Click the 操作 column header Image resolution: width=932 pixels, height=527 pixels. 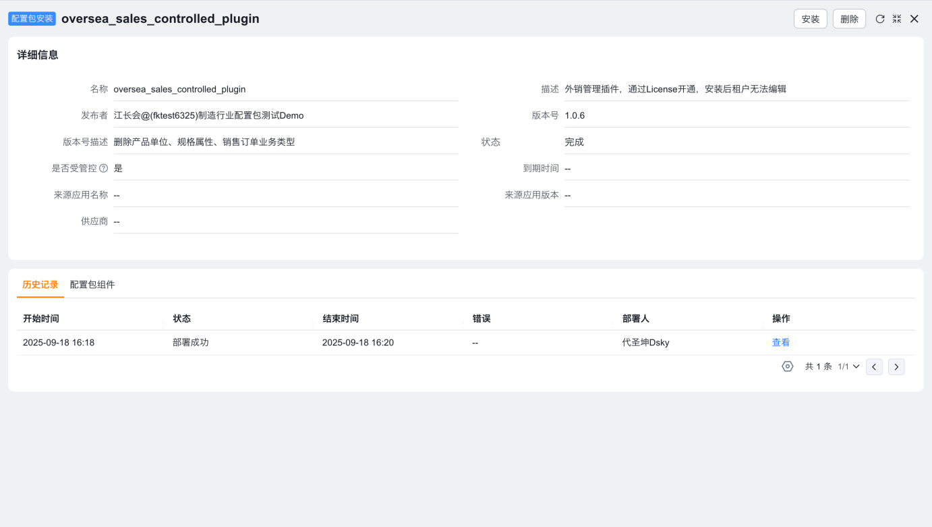pyautogui.click(x=781, y=318)
